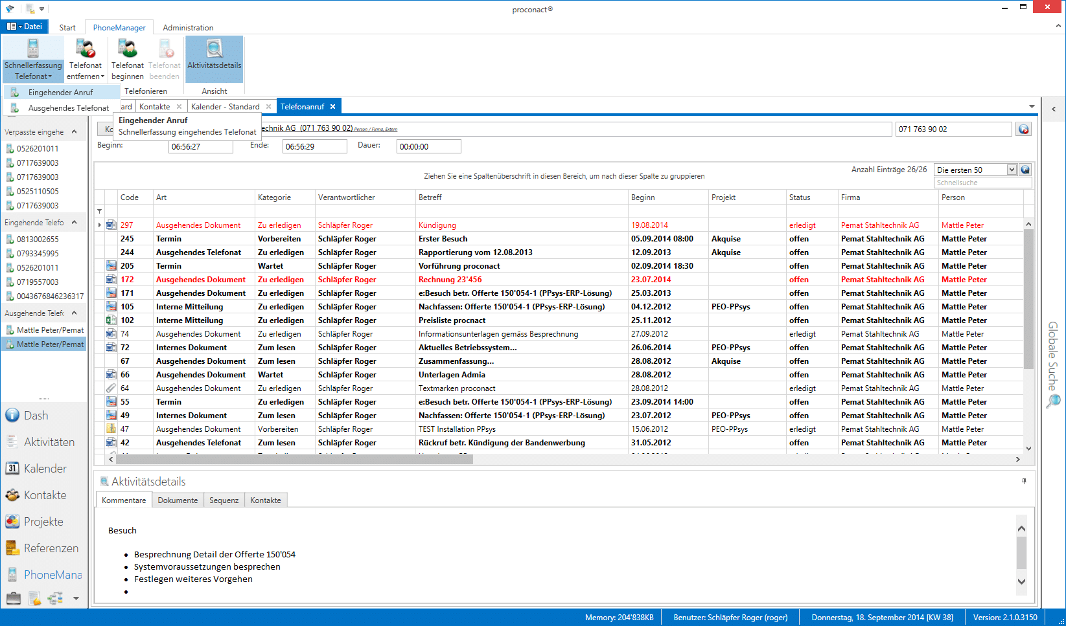Click the Word document icon of row 297

click(111, 225)
